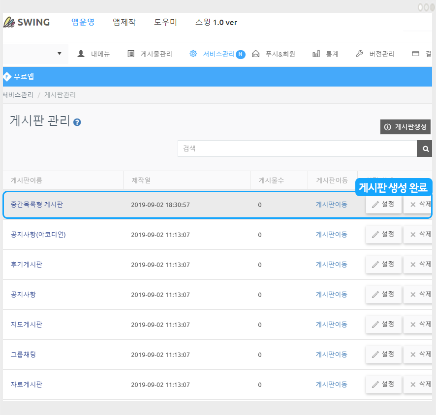The height and width of the screenshot is (415, 436).
Task: Click the search magnifier icon button
Action: [x=425, y=148]
